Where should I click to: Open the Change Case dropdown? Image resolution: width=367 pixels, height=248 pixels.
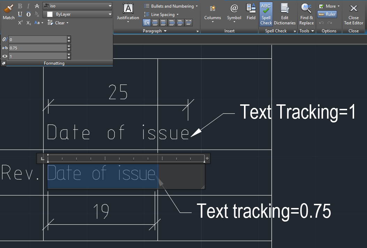coord(39,23)
